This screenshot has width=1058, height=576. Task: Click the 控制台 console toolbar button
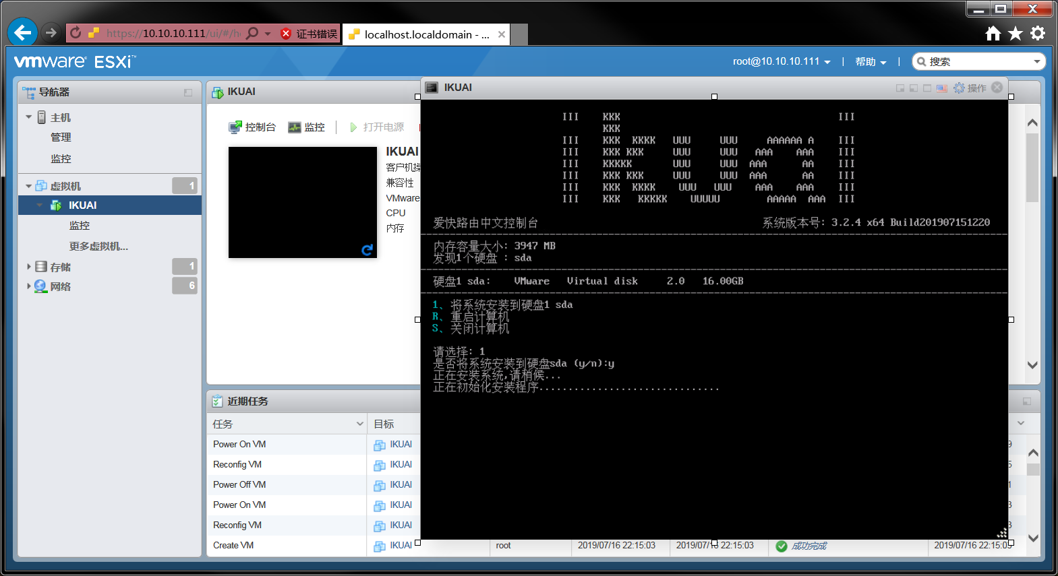pos(252,127)
